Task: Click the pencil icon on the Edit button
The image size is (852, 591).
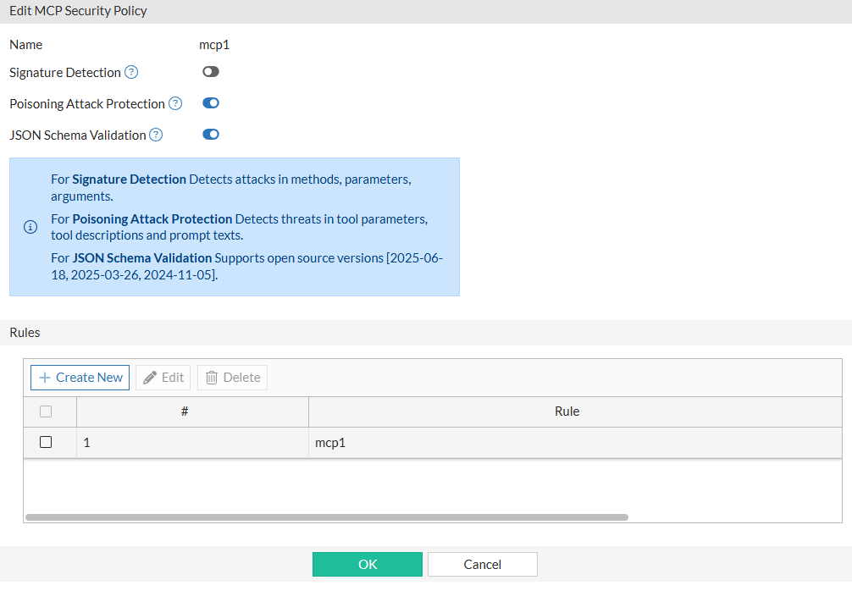Action: [x=150, y=378]
